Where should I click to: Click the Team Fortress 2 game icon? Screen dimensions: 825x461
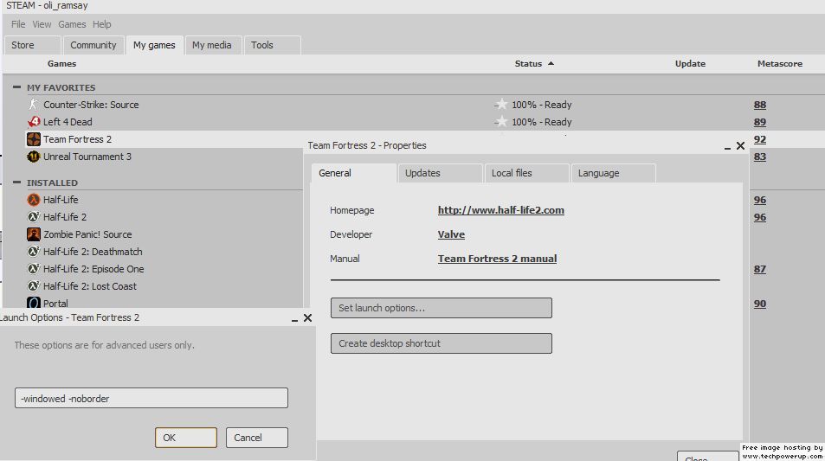click(34, 139)
